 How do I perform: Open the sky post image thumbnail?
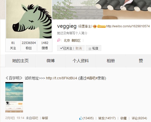click(14, 97)
